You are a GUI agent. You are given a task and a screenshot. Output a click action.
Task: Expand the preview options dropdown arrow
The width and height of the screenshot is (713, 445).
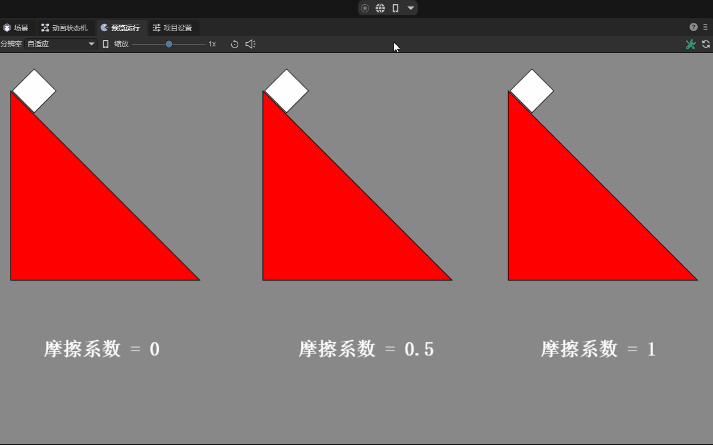(411, 8)
